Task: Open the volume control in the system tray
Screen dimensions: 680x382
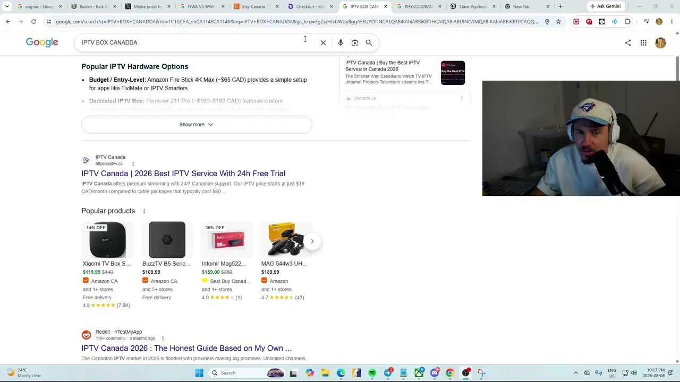Action: pos(633,373)
